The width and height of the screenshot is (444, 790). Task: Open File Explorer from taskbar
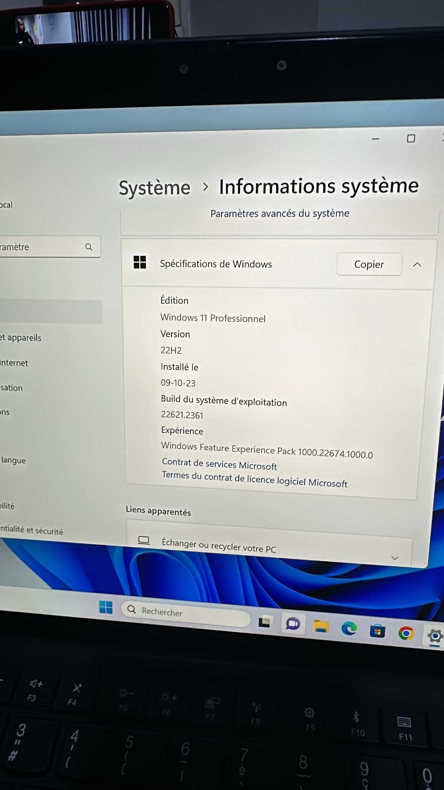[x=321, y=626]
